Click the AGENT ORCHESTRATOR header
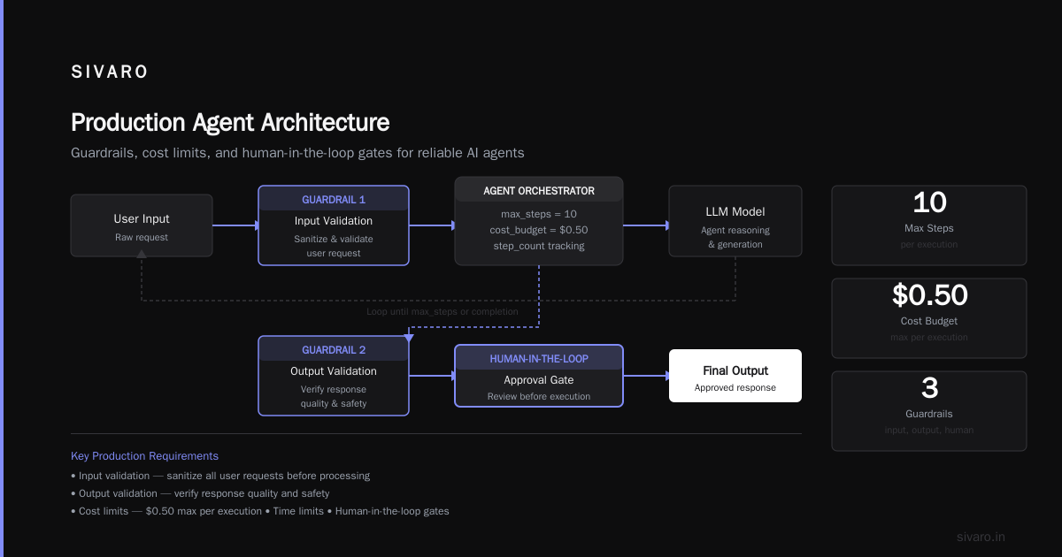Viewport: 1062px width, 557px height. coord(539,191)
